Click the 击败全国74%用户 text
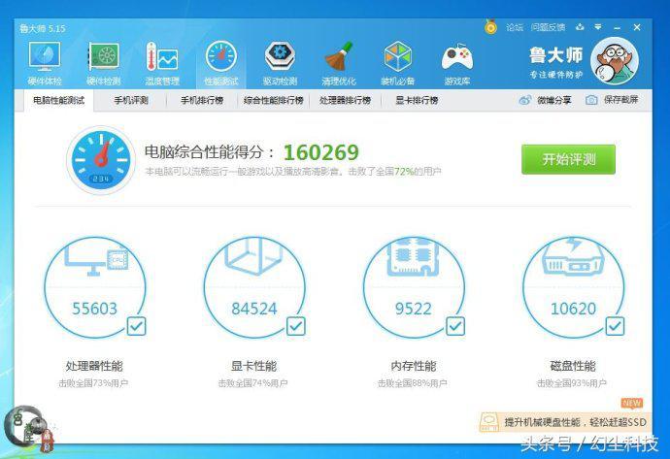Screen dimensions: 670x459 [x=252, y=383]
